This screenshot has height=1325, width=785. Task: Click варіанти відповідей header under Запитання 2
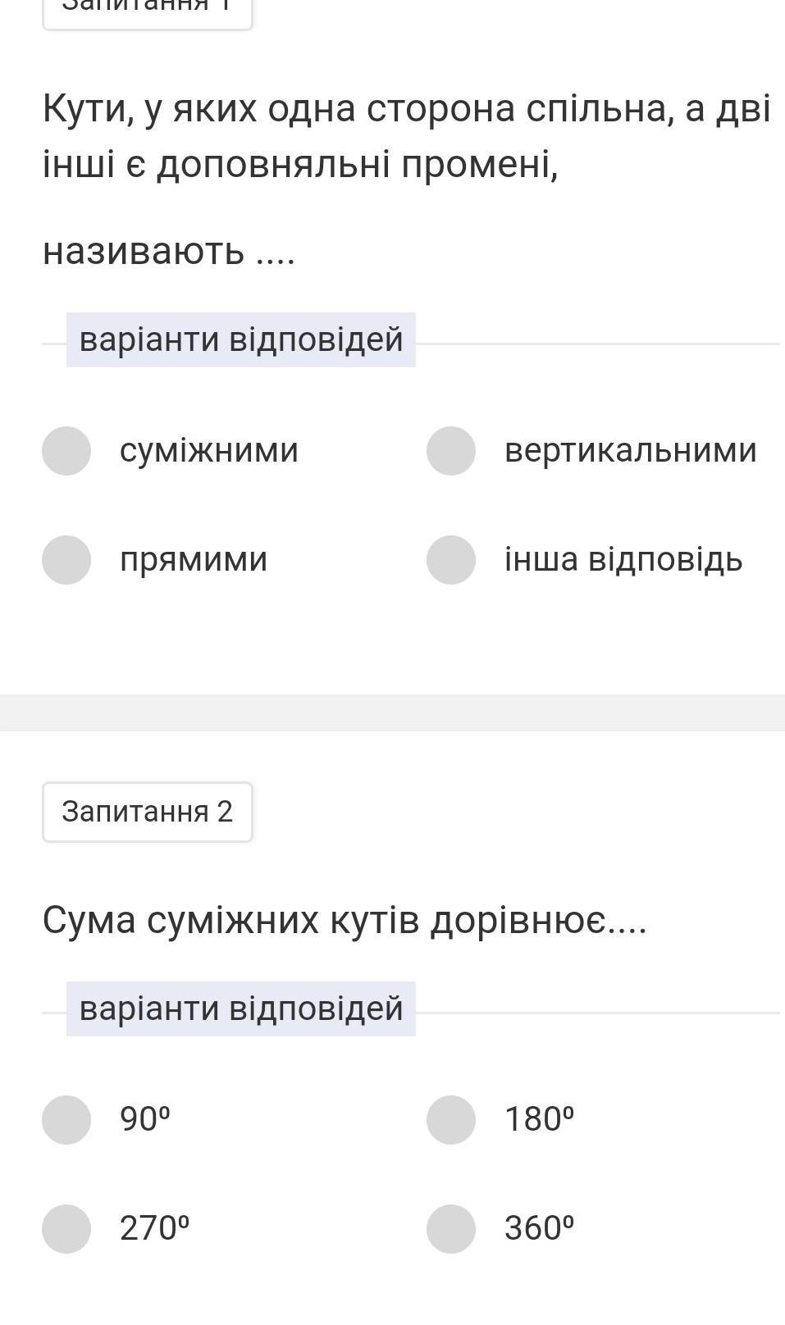pyautogui.click(x=241, y=1009)
